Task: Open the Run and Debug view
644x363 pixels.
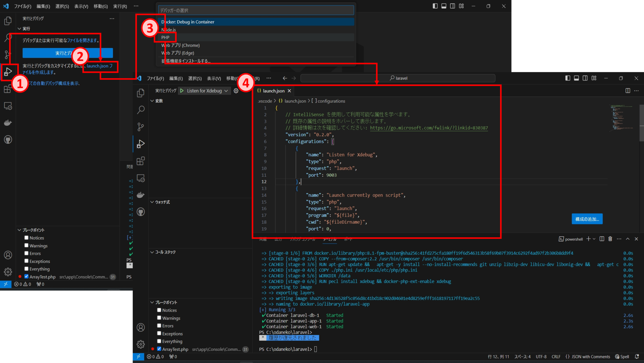Action: point(141,143)
